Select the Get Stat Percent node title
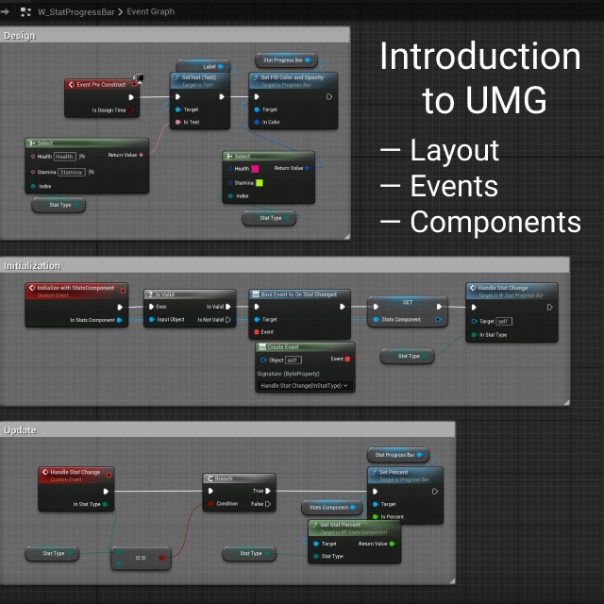Screen dimensions: 604x604 [340, 525]
